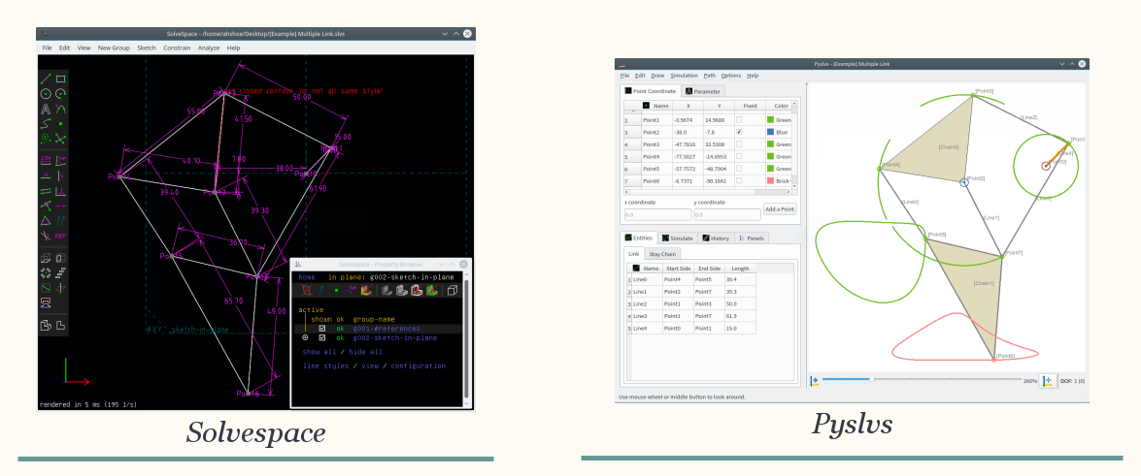Open the line styles link
The image size is (1141, 476).
pyautogui.click(x=326, y=365)
